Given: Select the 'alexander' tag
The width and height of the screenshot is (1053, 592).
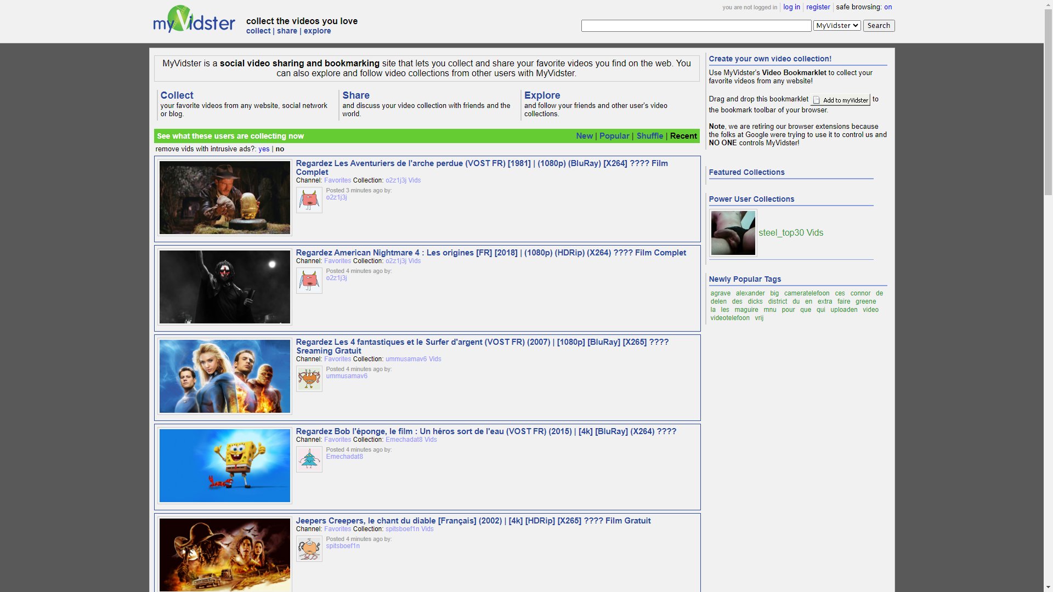Looking at the screenshot, I should pyautogui.click(x=750, y=293).
